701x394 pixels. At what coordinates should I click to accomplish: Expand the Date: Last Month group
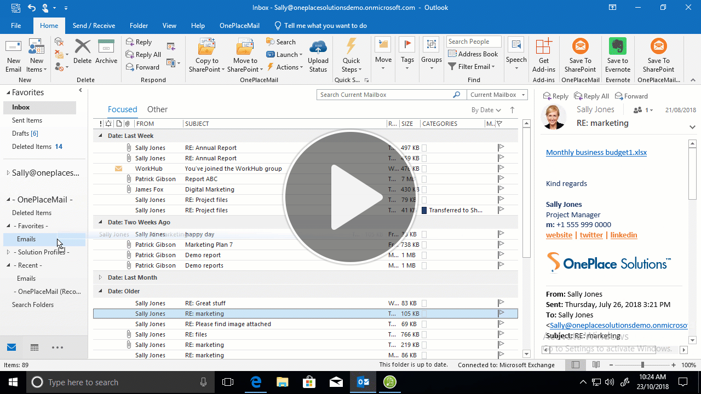[100, 277]
